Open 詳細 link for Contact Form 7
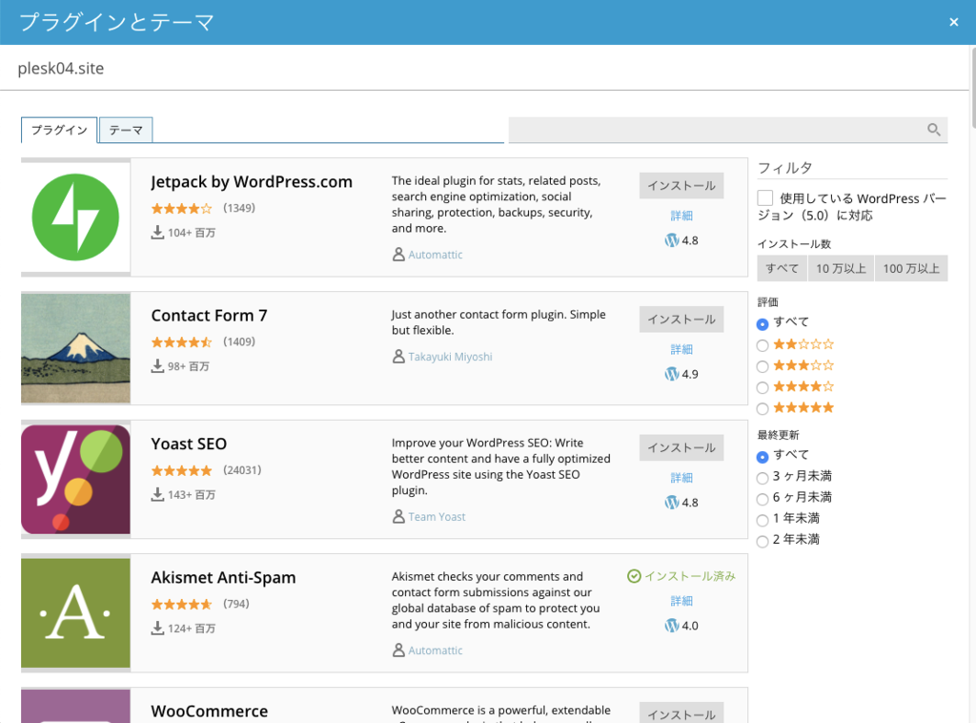Screen dimensions: 976x723 point(681,349)
